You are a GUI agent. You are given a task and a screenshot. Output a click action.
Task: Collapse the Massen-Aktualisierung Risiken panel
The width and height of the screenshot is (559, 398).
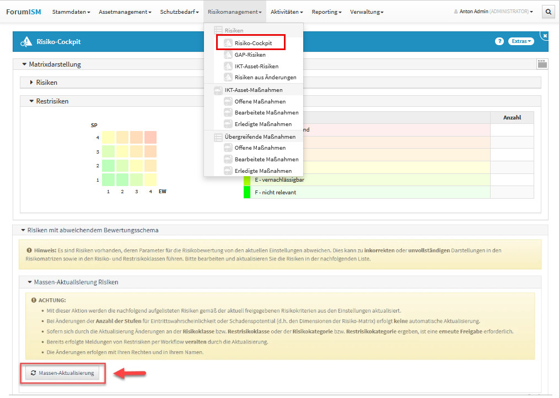[30, 282]
